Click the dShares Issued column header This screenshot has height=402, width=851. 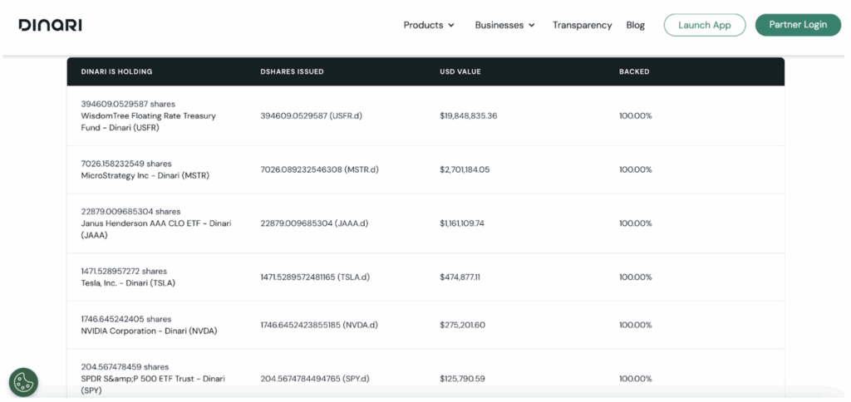[x=292, y=71]
